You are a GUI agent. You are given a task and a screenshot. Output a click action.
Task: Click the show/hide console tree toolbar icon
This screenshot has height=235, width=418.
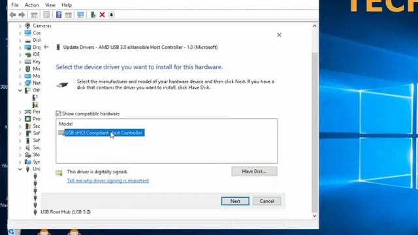pos(34,15)
